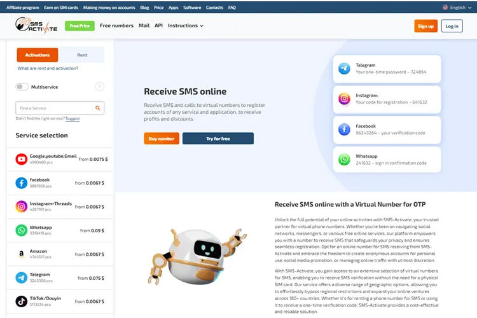The height and width of the screenshot is (318, 477).
Task: Click the Sign up button
Action: tap(425, 26)
